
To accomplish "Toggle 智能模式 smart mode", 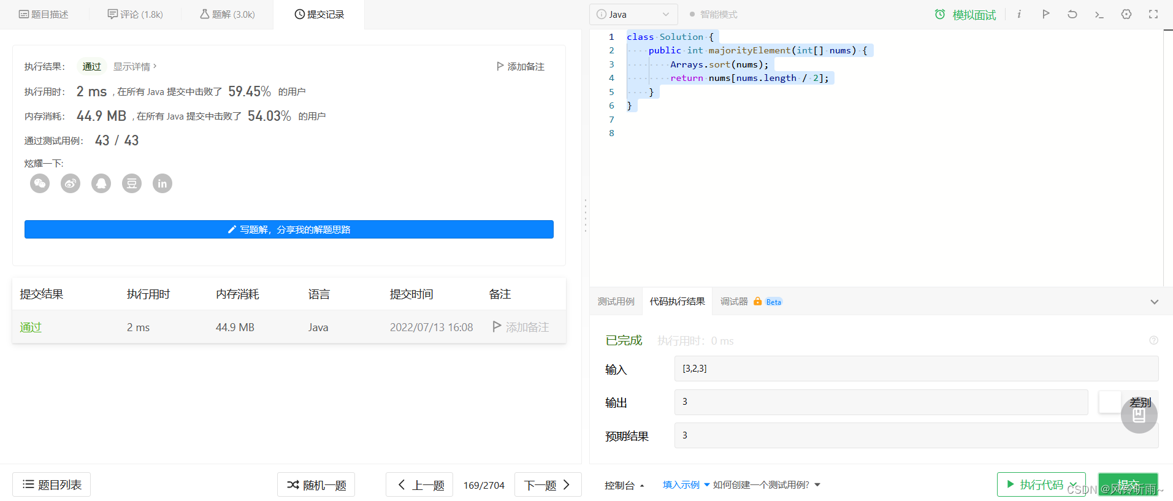I will (x=713, y=14).
